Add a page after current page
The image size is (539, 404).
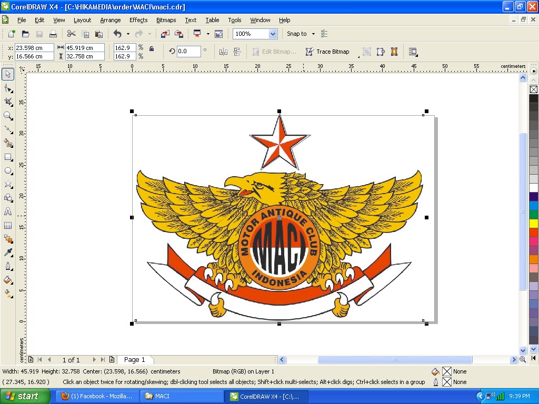pos(112,359)
